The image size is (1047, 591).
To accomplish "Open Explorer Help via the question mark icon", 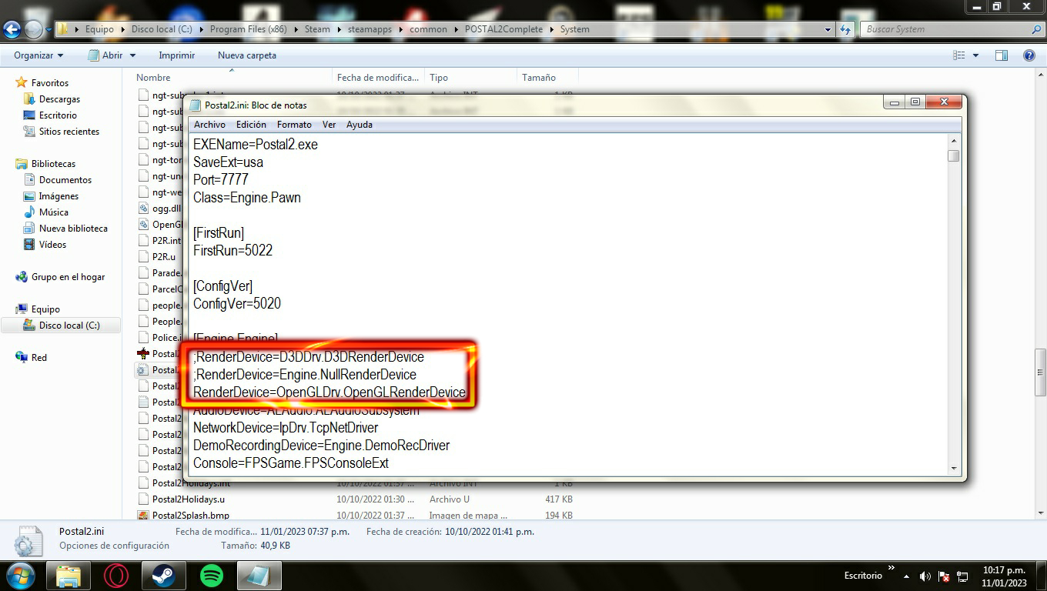I will tap(1029, 55).
